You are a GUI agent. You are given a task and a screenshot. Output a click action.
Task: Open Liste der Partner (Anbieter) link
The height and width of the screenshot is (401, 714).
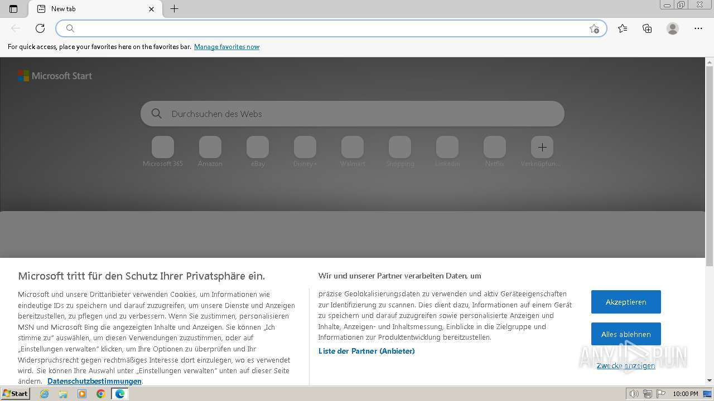tap(366, 351)
